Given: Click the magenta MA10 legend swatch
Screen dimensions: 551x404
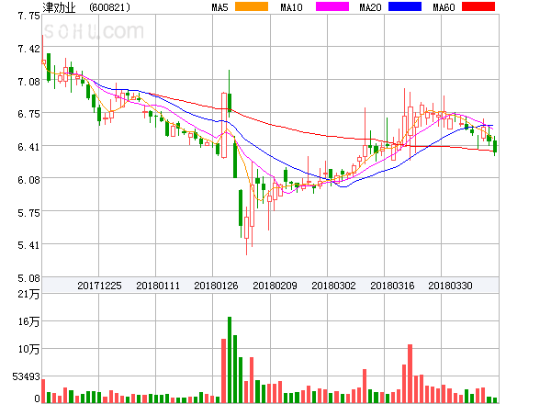Looking at the screenshot, I should 332,6.
